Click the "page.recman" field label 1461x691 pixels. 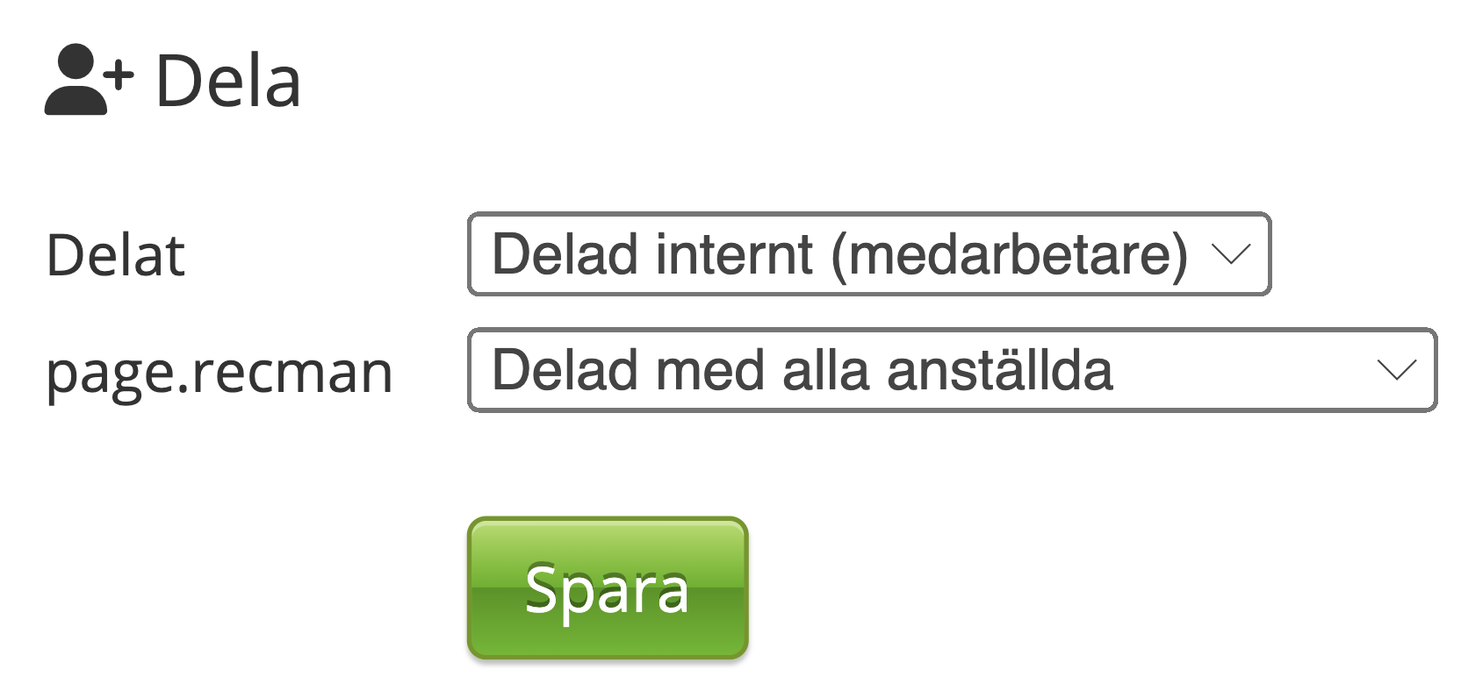219,372
